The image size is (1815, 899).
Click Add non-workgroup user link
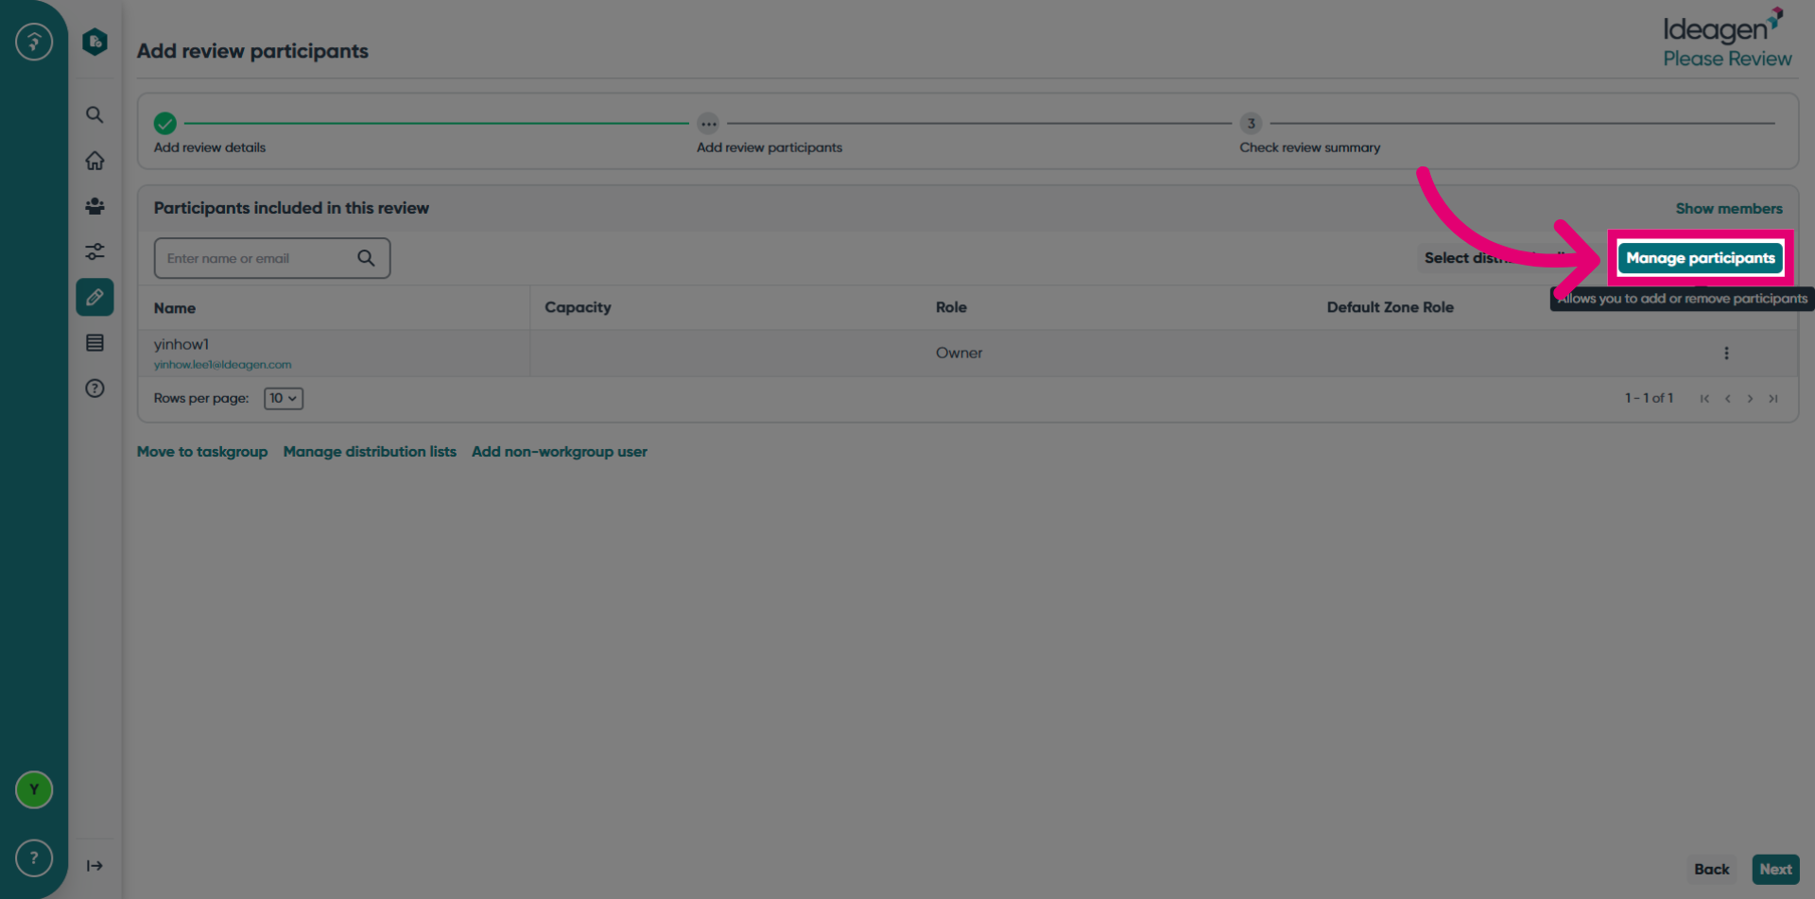click(560, 452)
